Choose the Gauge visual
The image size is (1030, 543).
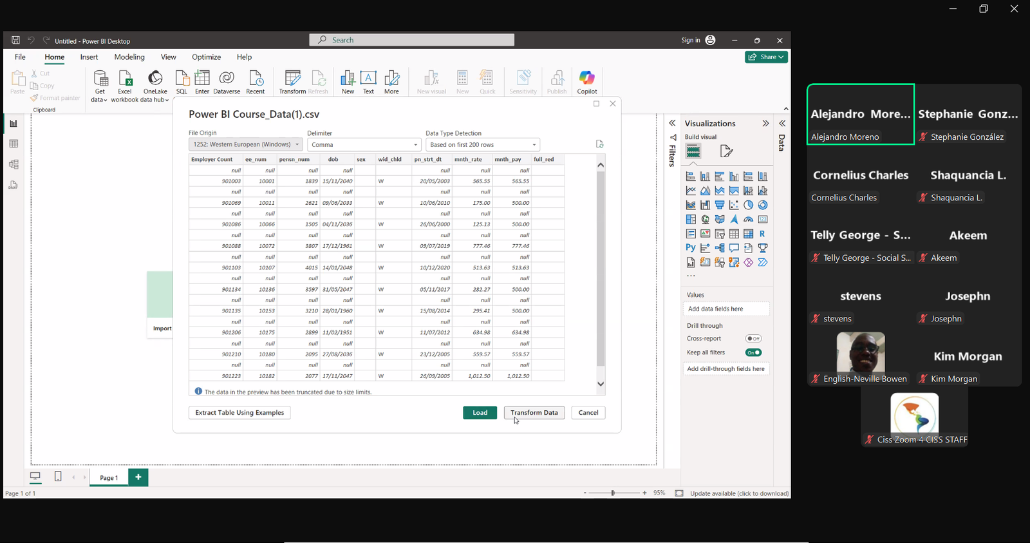[x=748, y=220]
